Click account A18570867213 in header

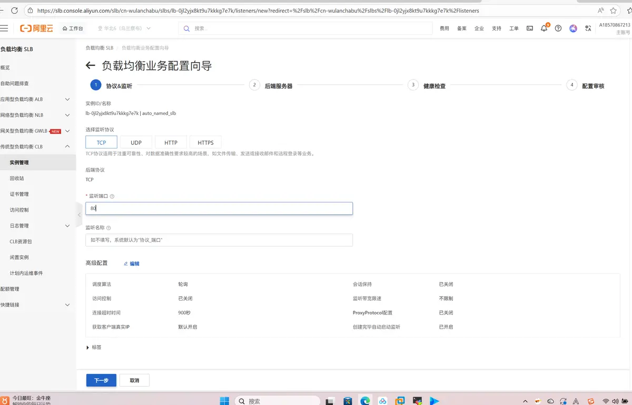tap(615, 25)
